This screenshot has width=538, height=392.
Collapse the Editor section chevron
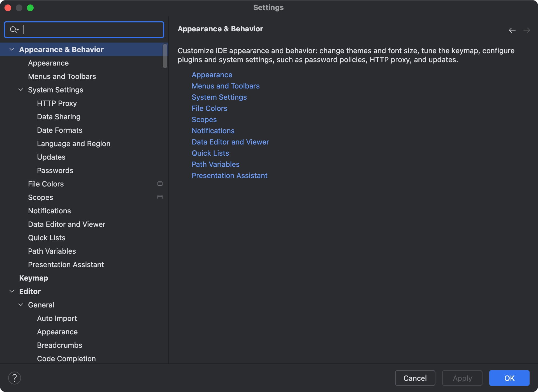(x=12, y=291)
